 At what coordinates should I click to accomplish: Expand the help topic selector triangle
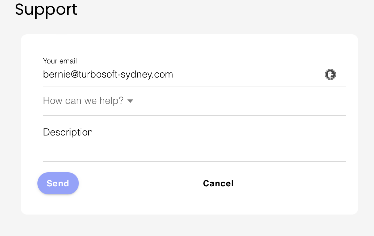click(x=130, y=101)
